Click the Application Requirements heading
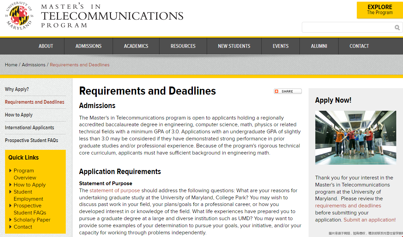This screenshot has width=403, height=237. pos(120,172)
